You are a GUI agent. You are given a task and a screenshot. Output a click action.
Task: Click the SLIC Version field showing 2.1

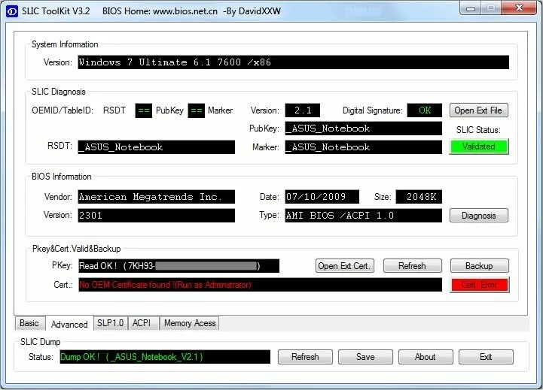tap(302, 110)
